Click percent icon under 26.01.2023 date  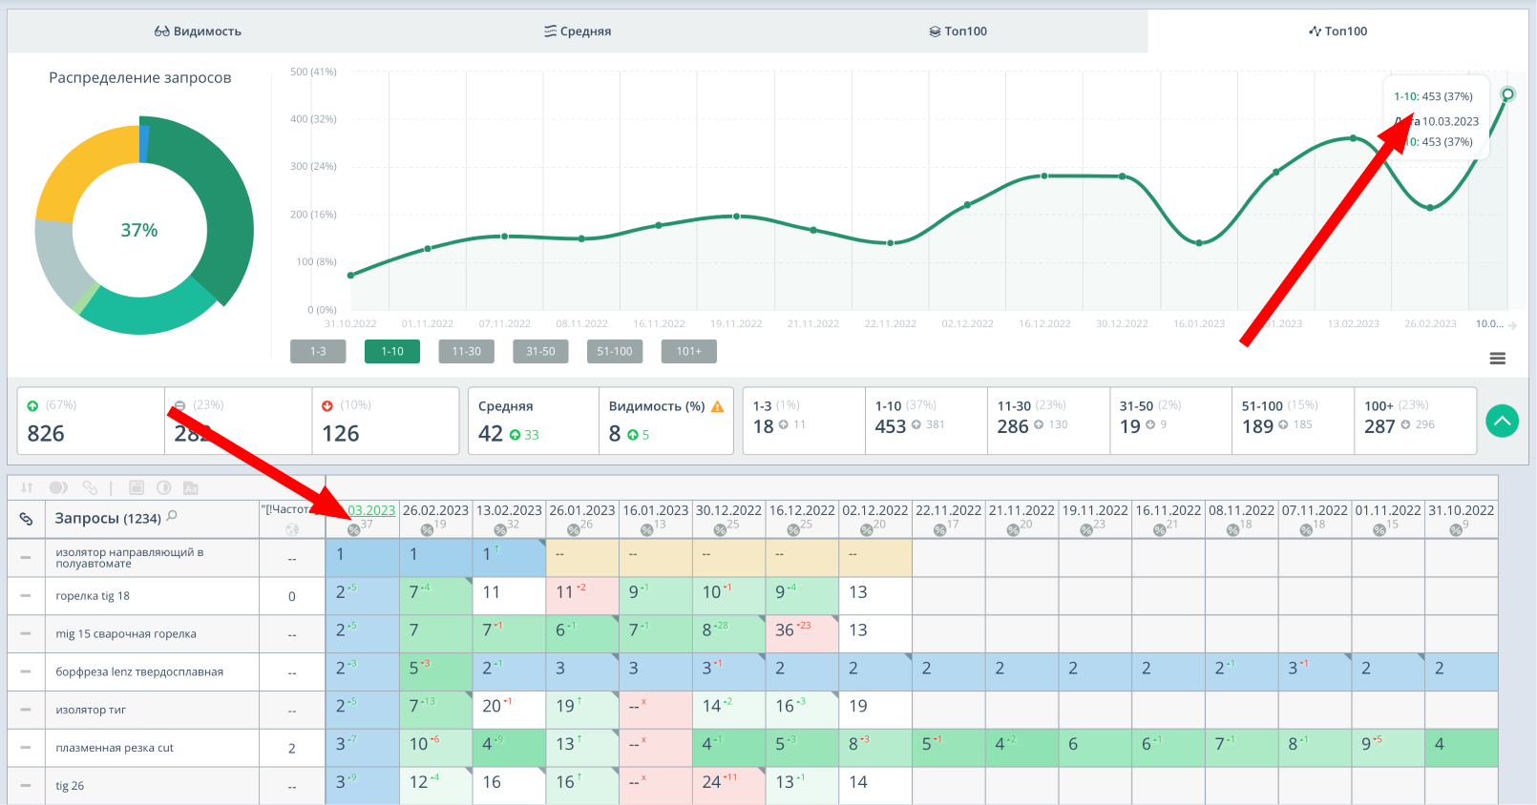click(574, 530)
